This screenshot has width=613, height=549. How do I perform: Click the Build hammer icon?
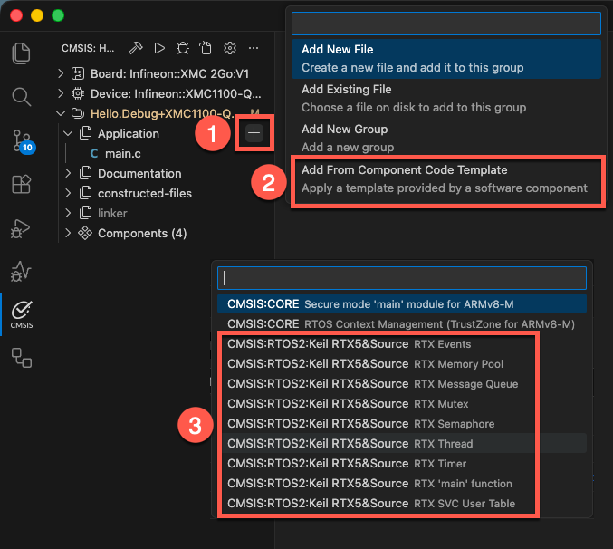click(x=136, y=48)
